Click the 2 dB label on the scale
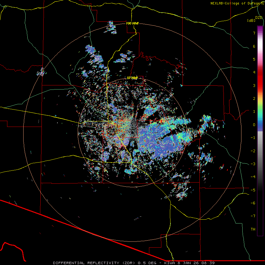Image resolution: width=265 pixels, height=265 pixels. 254,99
